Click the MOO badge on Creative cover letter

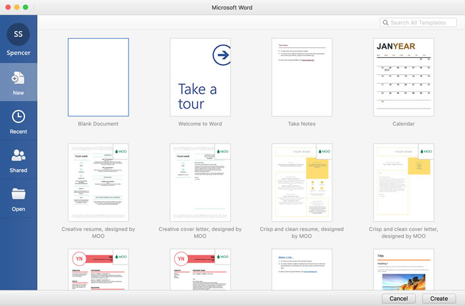(223, 151)
